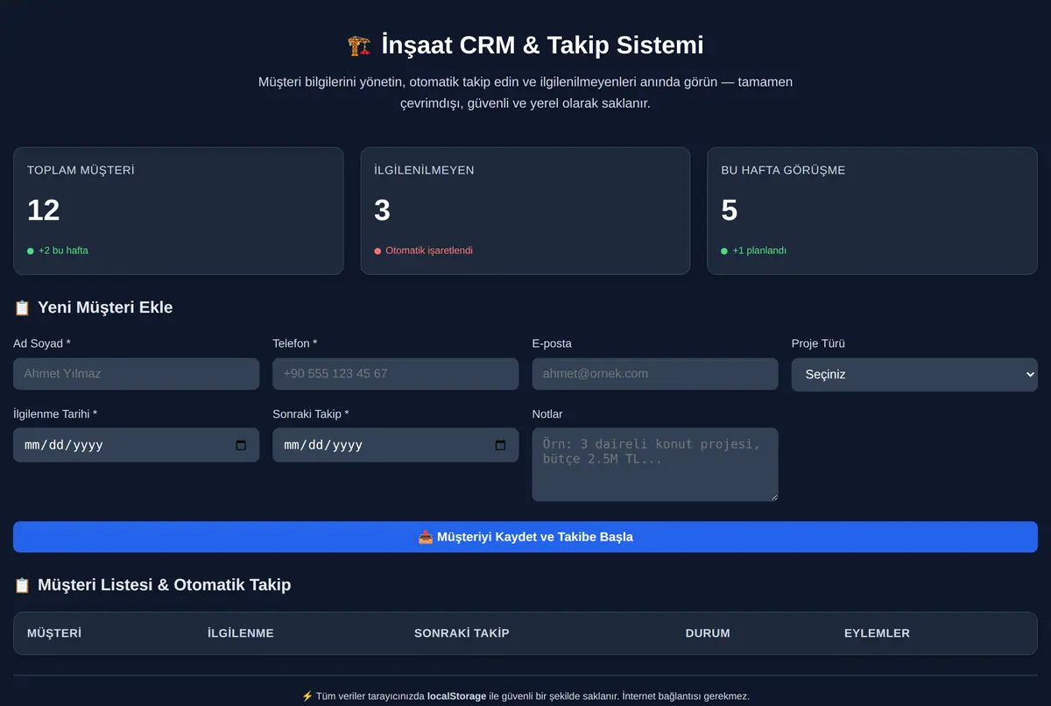The image size is (1051, 706).
Task: Open the Proje Türü dropdown
Action: [914, 374]
